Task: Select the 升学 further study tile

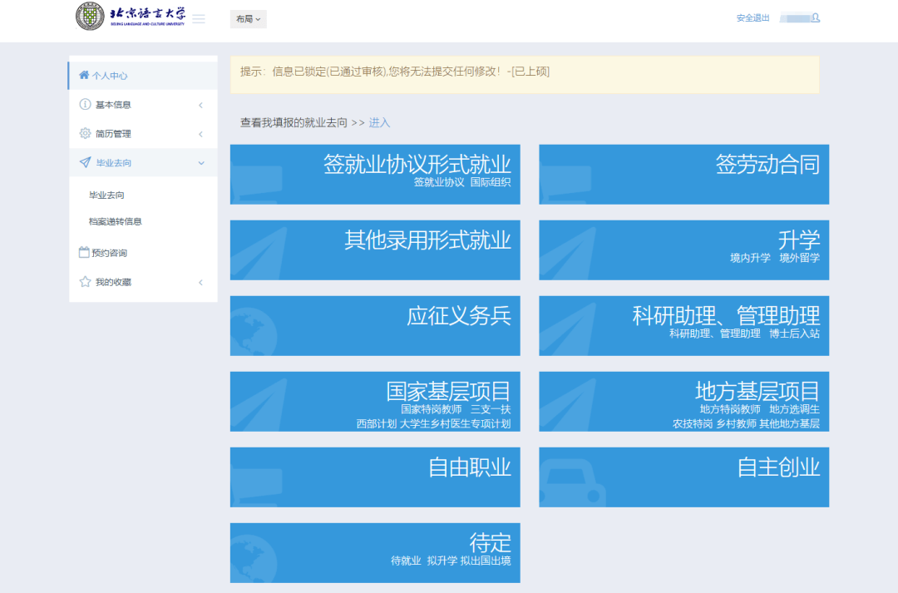Action: (683, 250)
